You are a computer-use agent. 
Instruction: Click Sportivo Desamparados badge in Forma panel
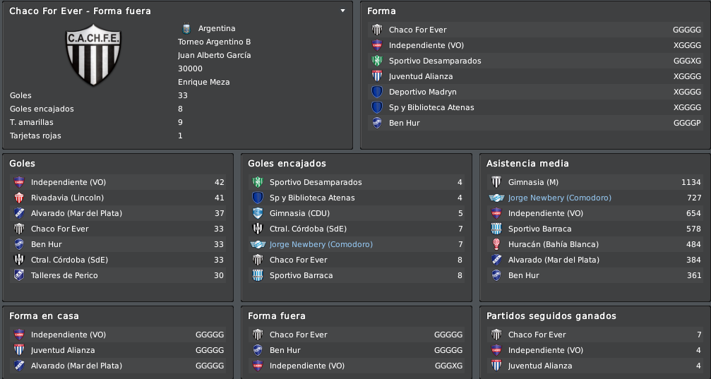tap(377, 61)
